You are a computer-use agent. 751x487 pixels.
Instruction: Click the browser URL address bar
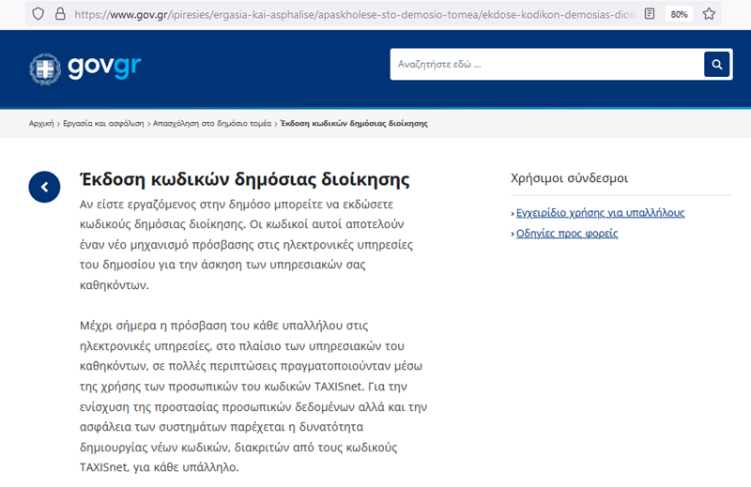tap(355, 14)
